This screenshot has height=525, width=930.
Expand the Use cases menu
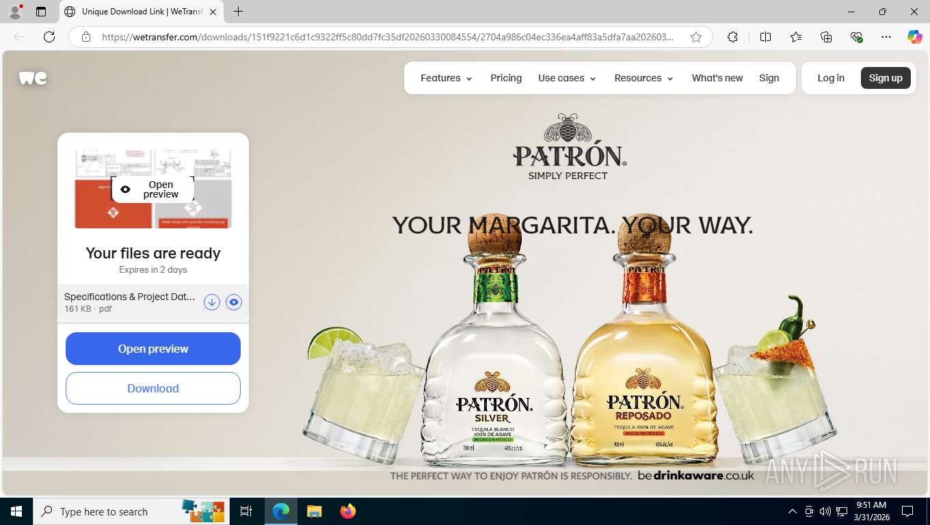(x=567, y=78)
